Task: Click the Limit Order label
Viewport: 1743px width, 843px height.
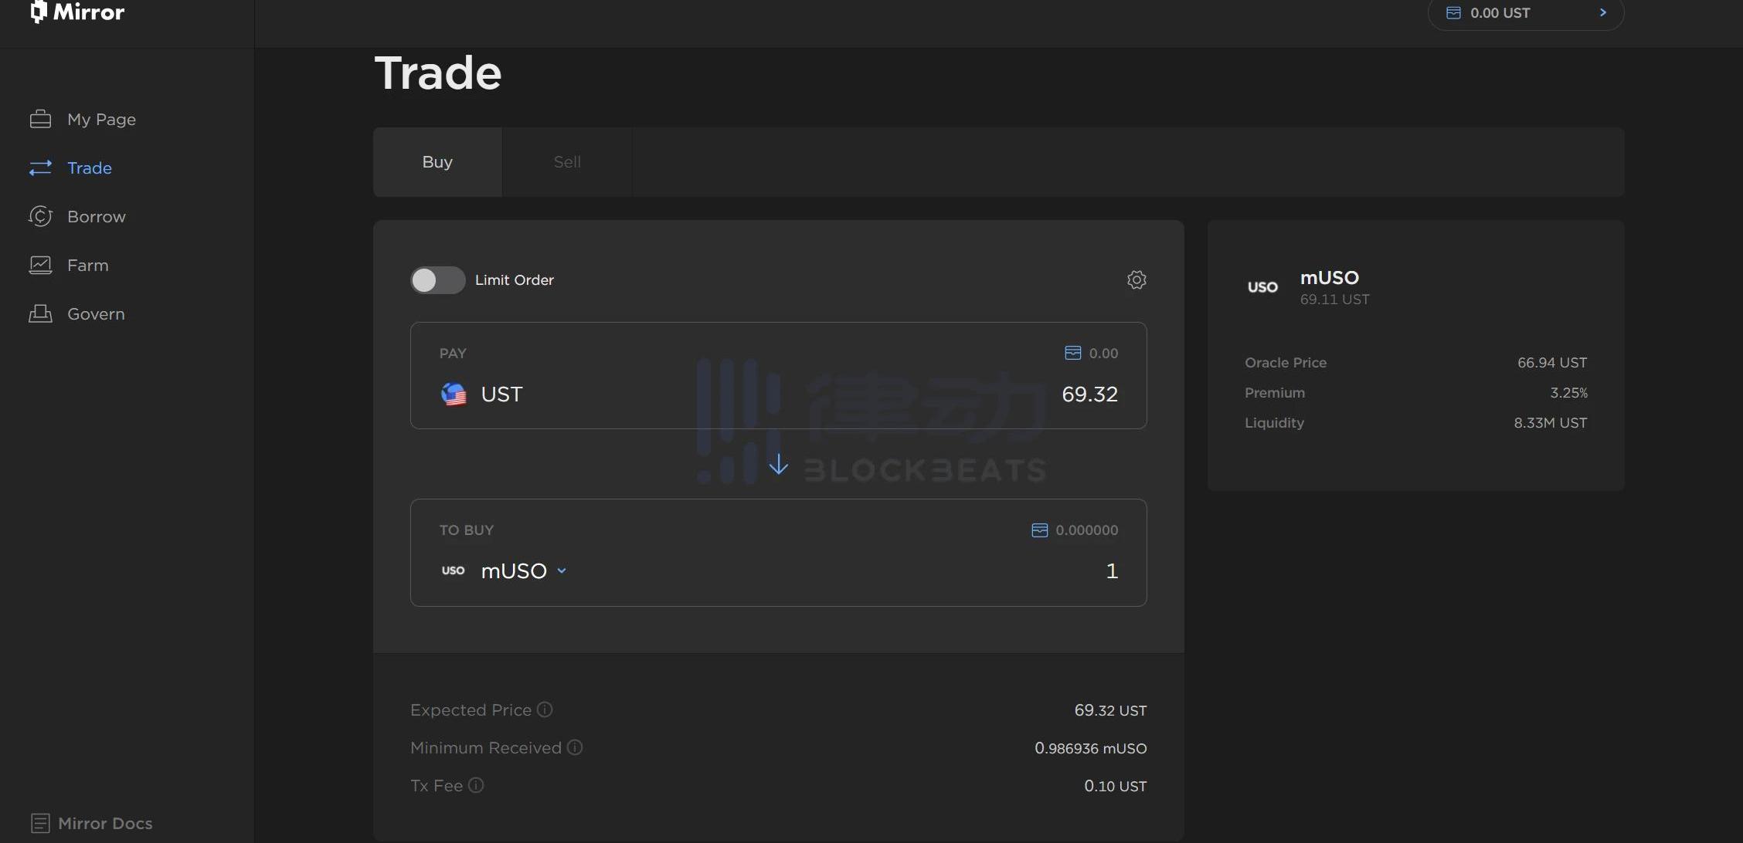Action: [x=514, y=279]
